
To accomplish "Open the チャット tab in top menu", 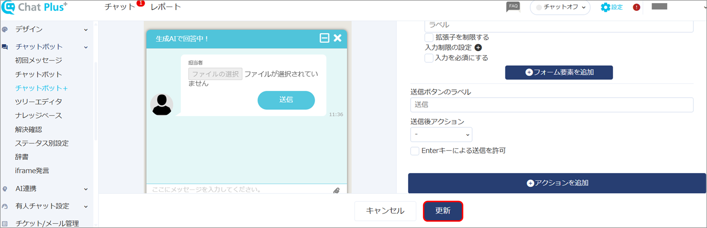I will [120, 7].
